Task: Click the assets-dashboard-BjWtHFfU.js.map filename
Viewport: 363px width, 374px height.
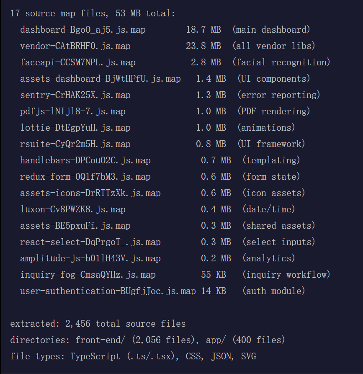Action: (x=100, y=79)
